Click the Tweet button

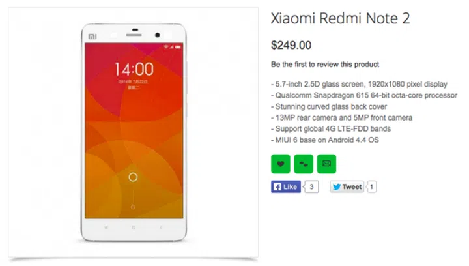[x=347, y=186]
